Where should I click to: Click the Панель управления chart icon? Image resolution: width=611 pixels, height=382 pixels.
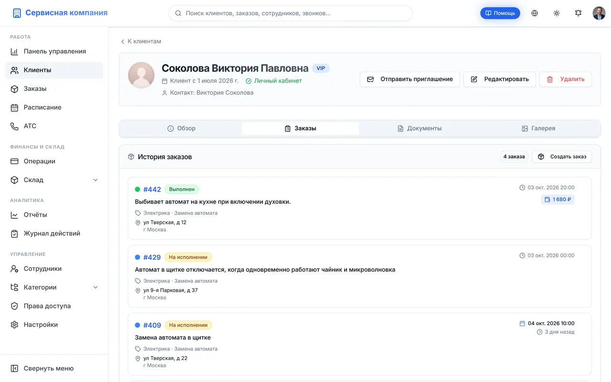coord(15,52)
